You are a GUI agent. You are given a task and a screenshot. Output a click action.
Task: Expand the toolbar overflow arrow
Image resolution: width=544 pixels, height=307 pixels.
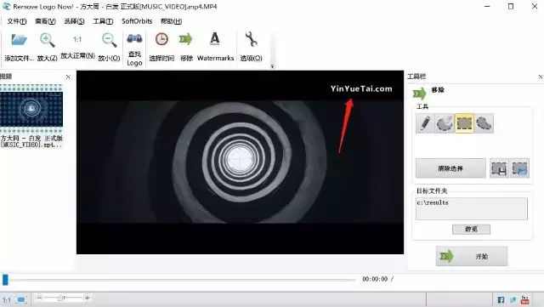(x=272, y=66)
